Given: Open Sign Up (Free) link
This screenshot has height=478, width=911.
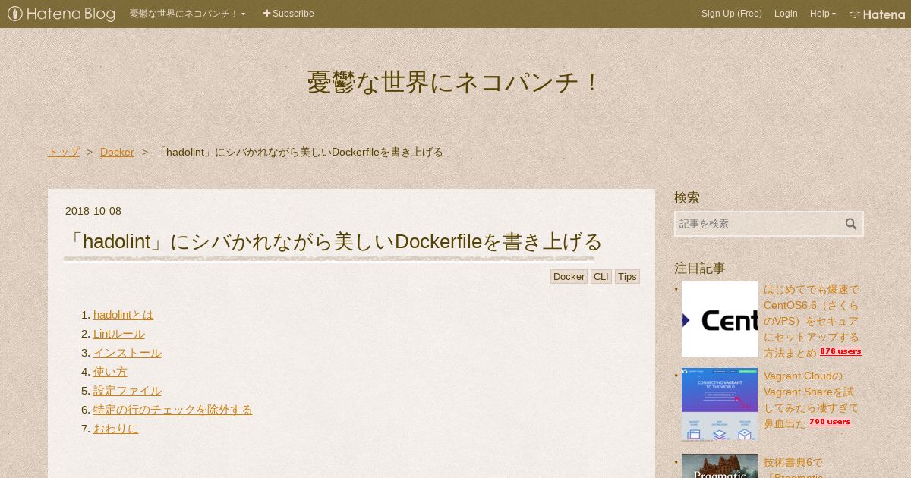Looking at the screenshot, I should click(x=732, y=14).
